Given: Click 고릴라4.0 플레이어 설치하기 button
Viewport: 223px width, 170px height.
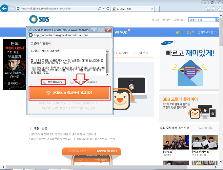Looking at the screenshot, I should click(70, 93).
